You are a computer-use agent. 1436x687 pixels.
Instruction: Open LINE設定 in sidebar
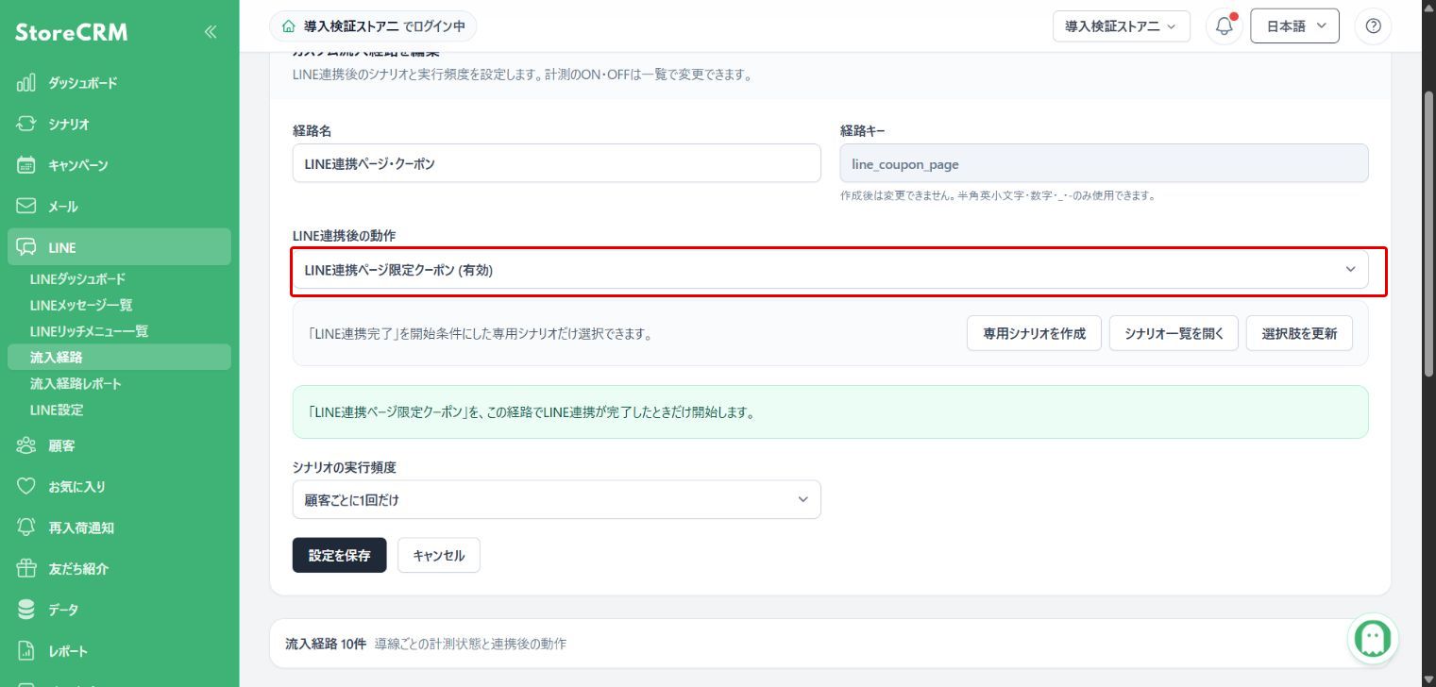(57, 410)
